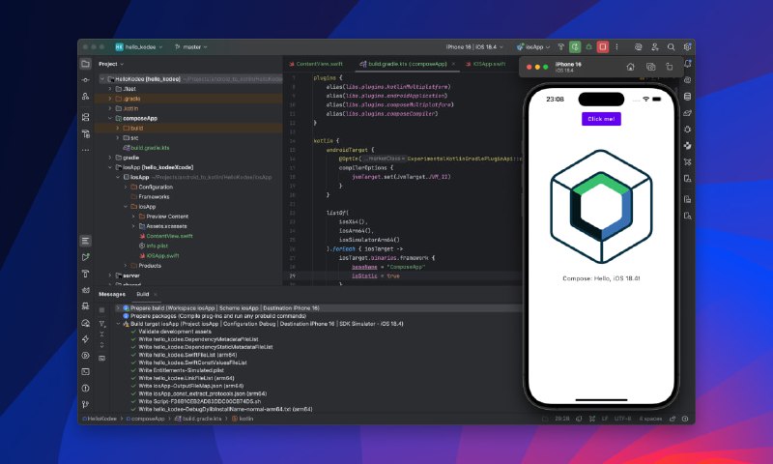Screen dimensions: 773x464
Task: Open the hello_kodee project dropdown
Action: 139,46
